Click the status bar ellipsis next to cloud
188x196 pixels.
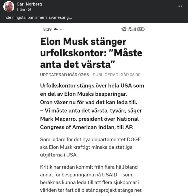point(62,29)
